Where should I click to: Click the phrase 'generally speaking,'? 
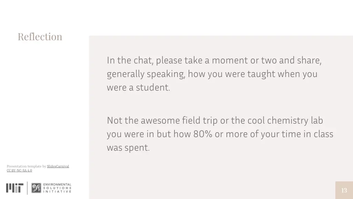(x=146, y=74)
